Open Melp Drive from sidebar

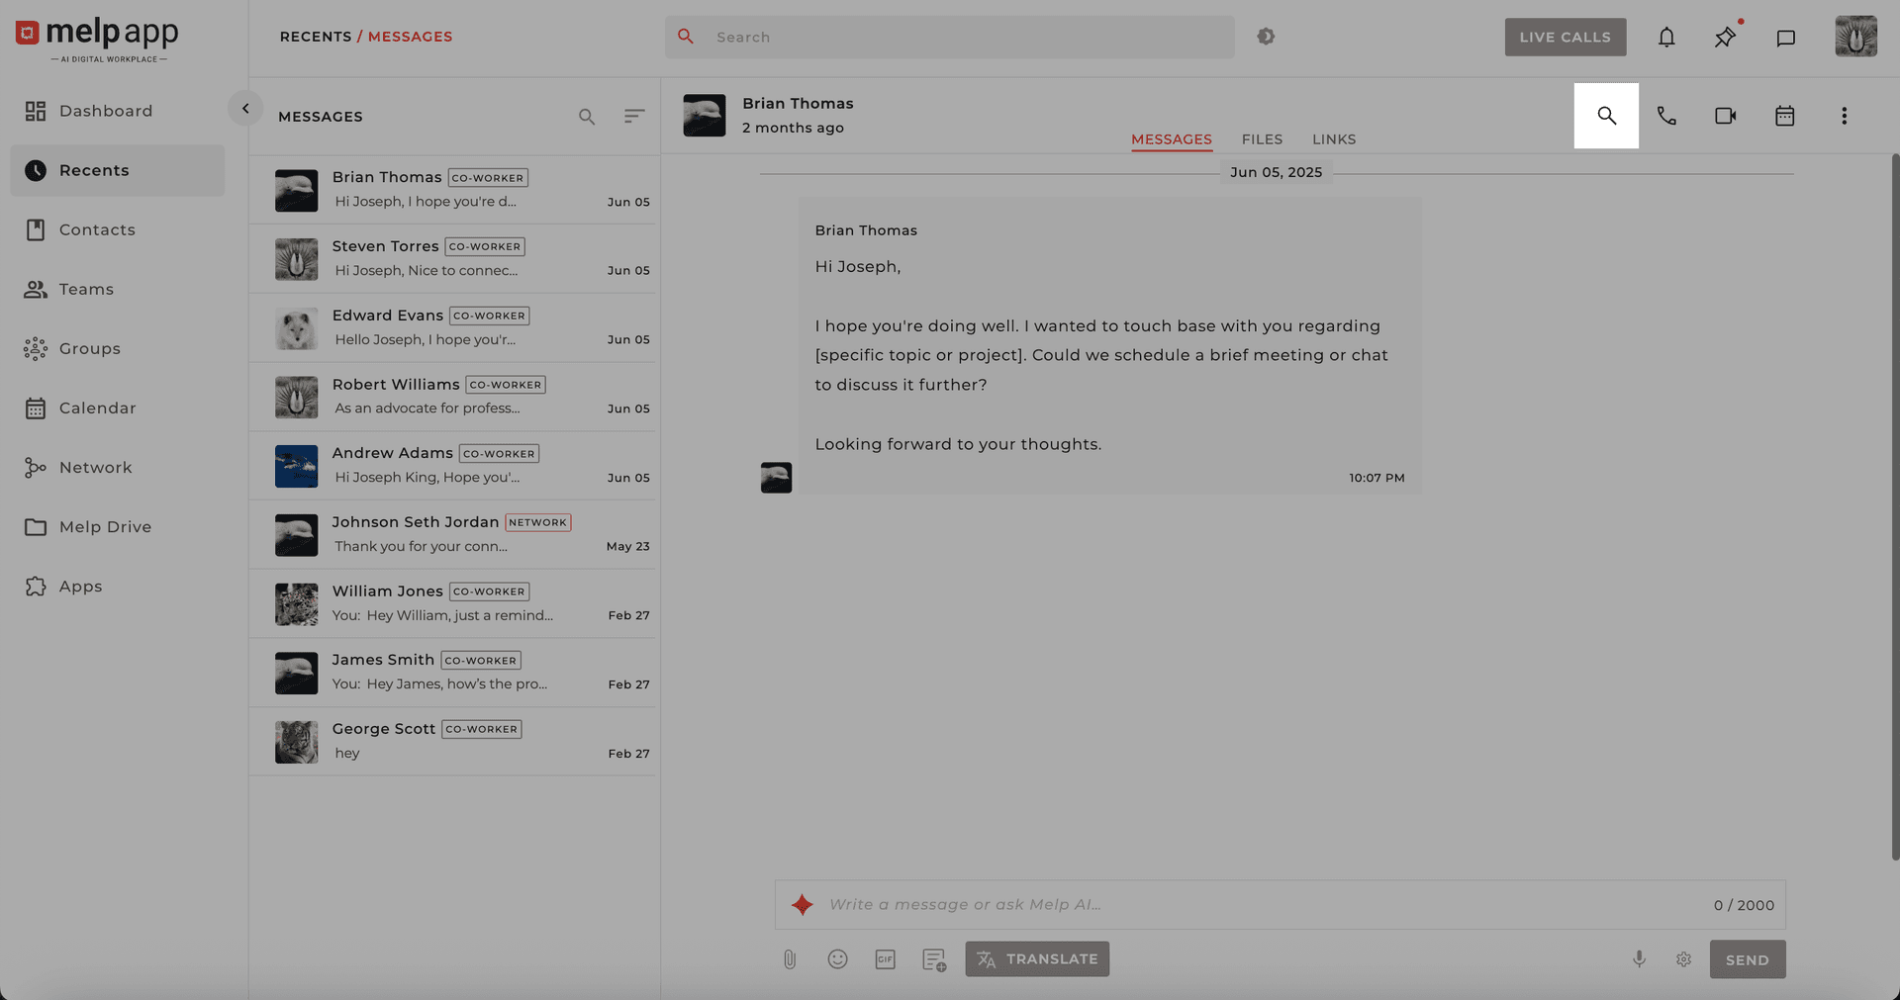click(105, 527)
